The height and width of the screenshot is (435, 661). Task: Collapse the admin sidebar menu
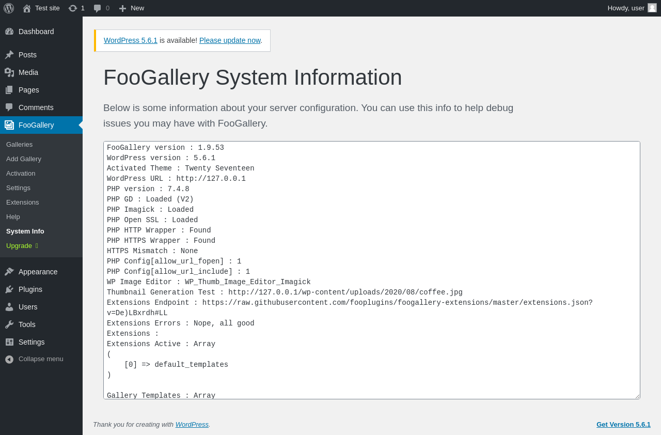(x=41, y=359)
